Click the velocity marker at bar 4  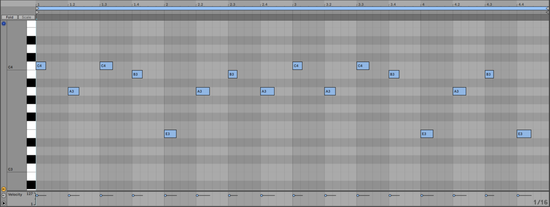click(422, 196)
